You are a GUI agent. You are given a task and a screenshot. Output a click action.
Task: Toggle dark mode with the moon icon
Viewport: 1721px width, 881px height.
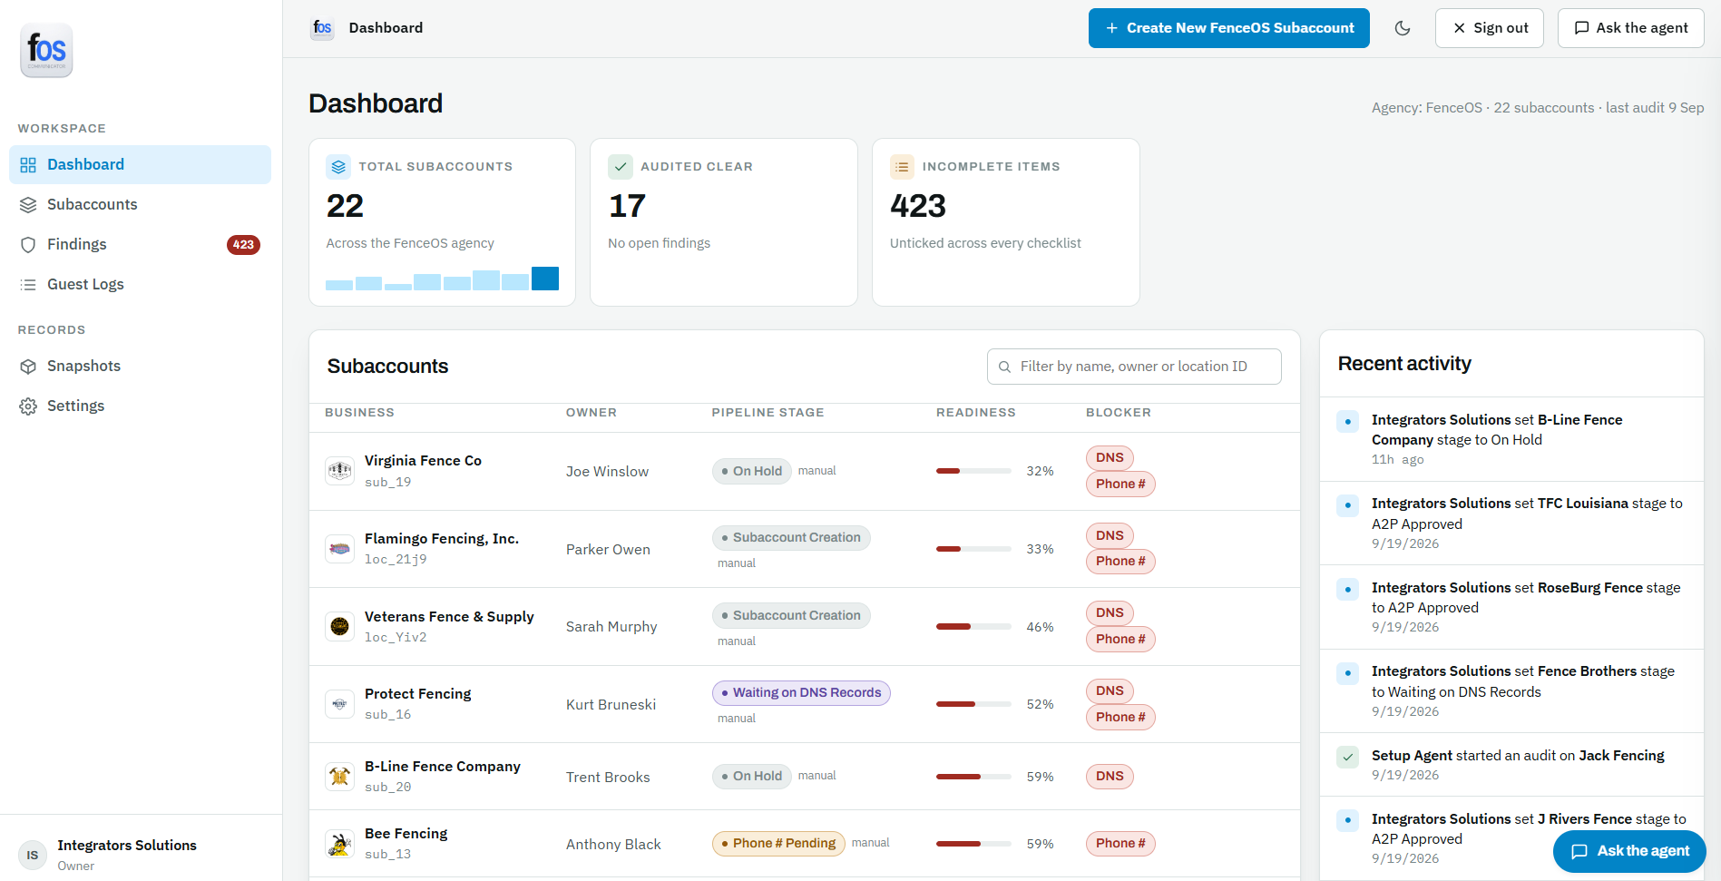coord(1403,28)
